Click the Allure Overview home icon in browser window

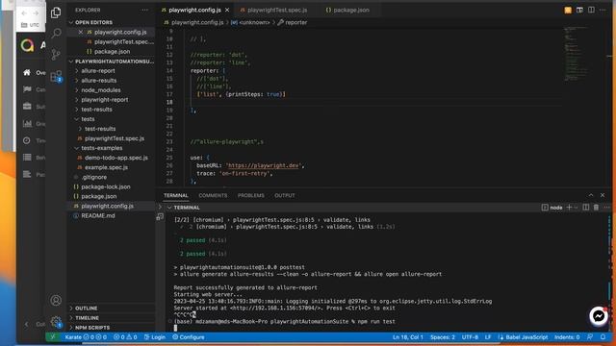pyautogui.click(x=27, y=73)
